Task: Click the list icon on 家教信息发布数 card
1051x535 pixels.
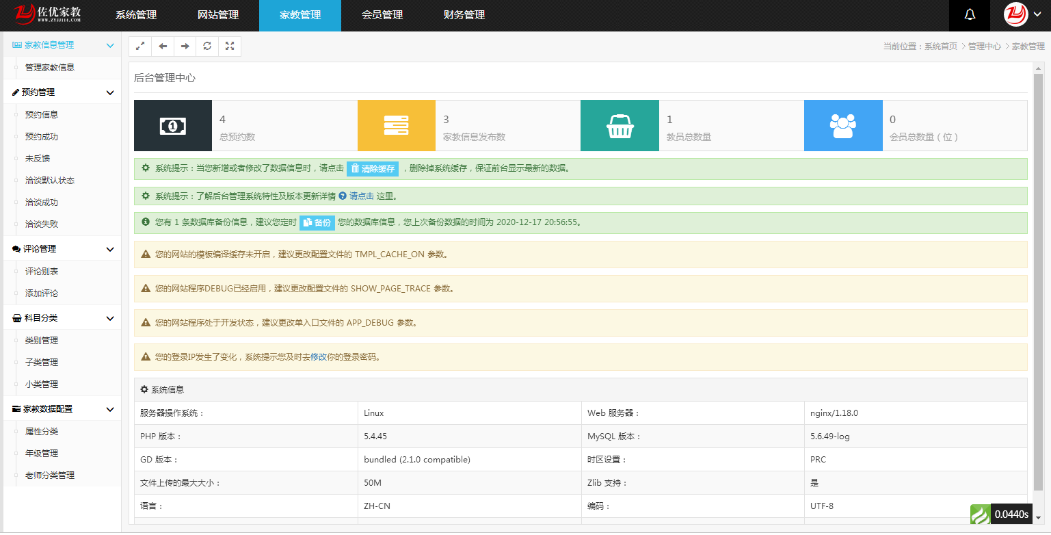Action: pos(396,125)
